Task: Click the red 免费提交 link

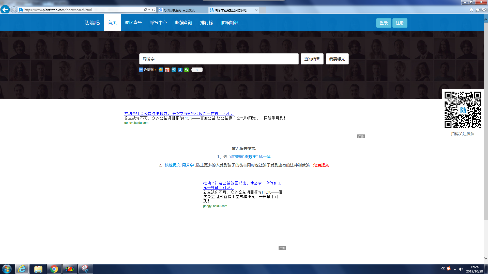Action: point(321,165)
